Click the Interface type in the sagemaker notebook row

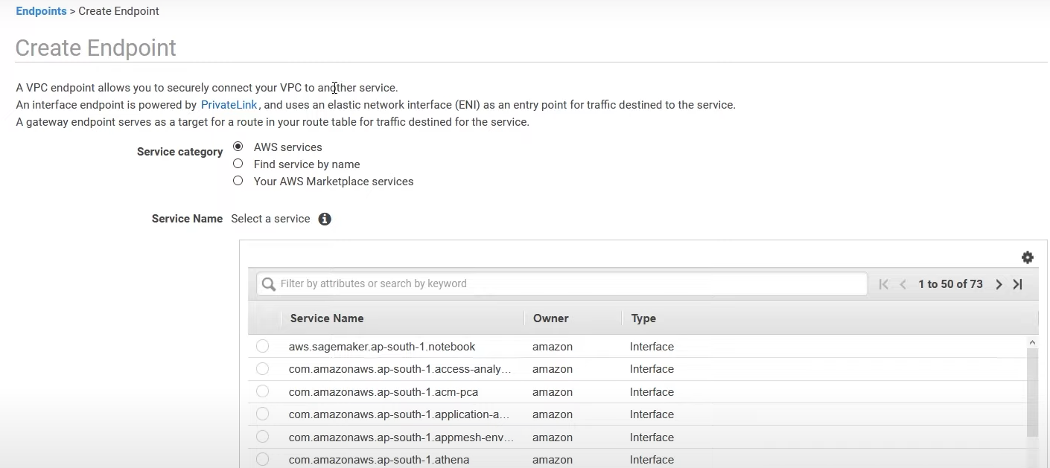point(652,347)
